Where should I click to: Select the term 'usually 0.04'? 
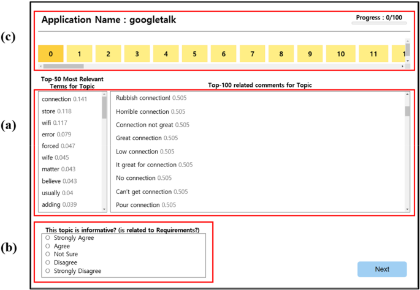click(58, 193)
